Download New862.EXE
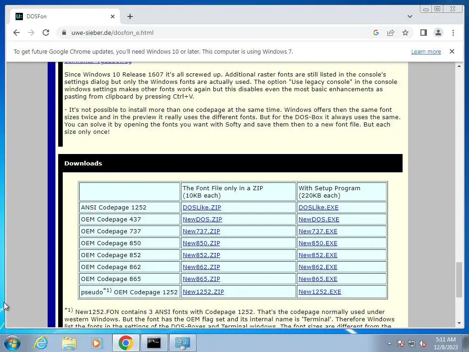The height and width of the screenshot is (352, 469). 318,267
